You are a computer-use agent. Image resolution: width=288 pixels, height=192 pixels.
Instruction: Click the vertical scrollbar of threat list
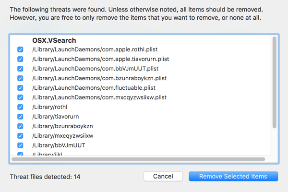[x=274, y=82]
